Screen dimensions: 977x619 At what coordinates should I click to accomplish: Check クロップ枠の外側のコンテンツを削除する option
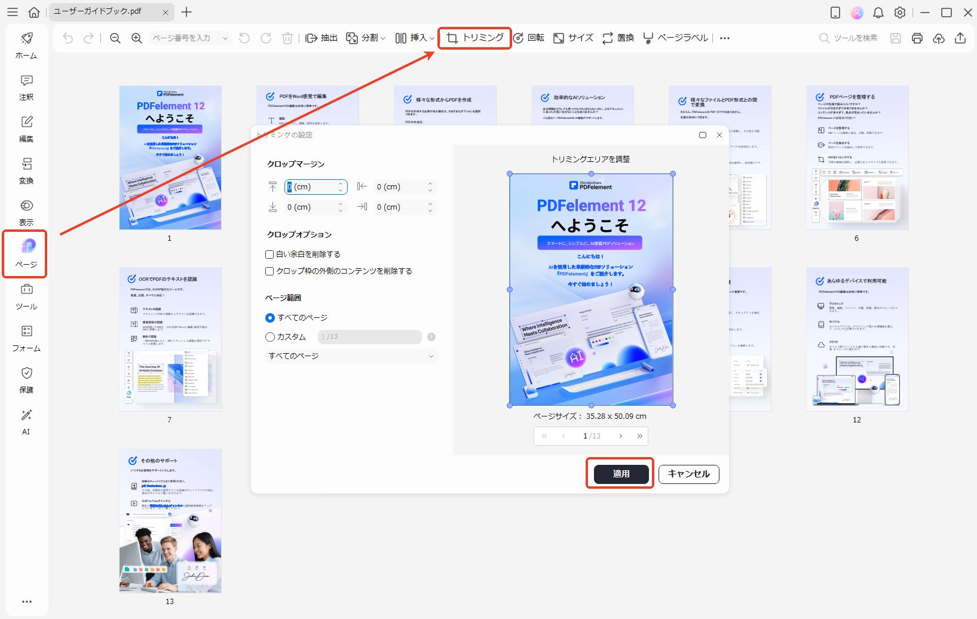pyautogui.click(x=270, y=271)
